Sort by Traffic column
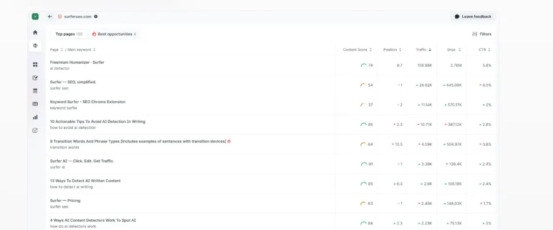Image resolution: width=553 pixels, height=230 pixels. (x=423, y=50)
